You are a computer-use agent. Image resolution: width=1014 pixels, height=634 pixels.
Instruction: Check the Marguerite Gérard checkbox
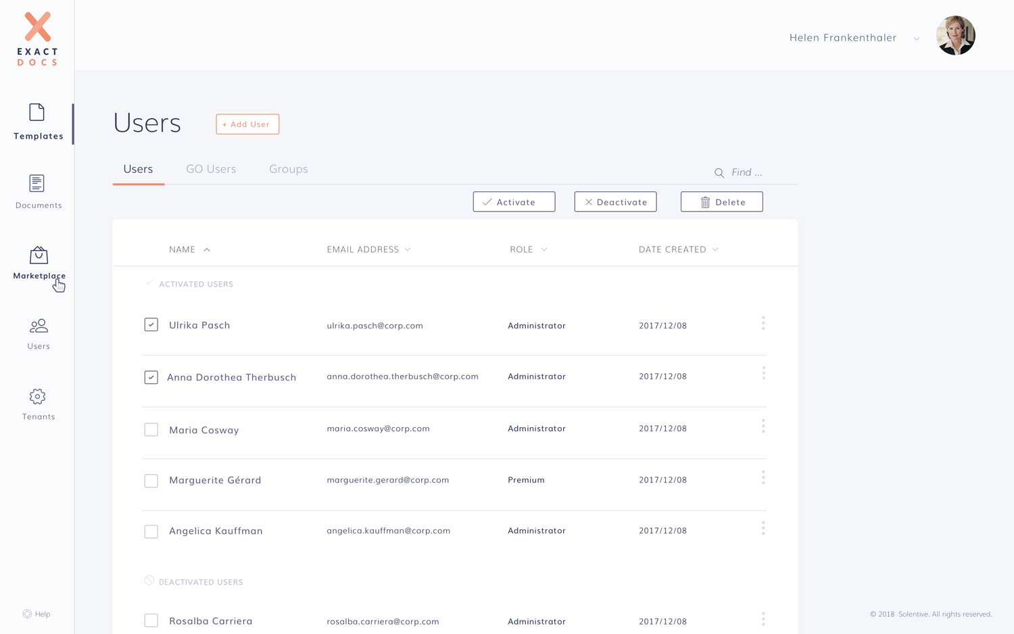tap(151, 481)
